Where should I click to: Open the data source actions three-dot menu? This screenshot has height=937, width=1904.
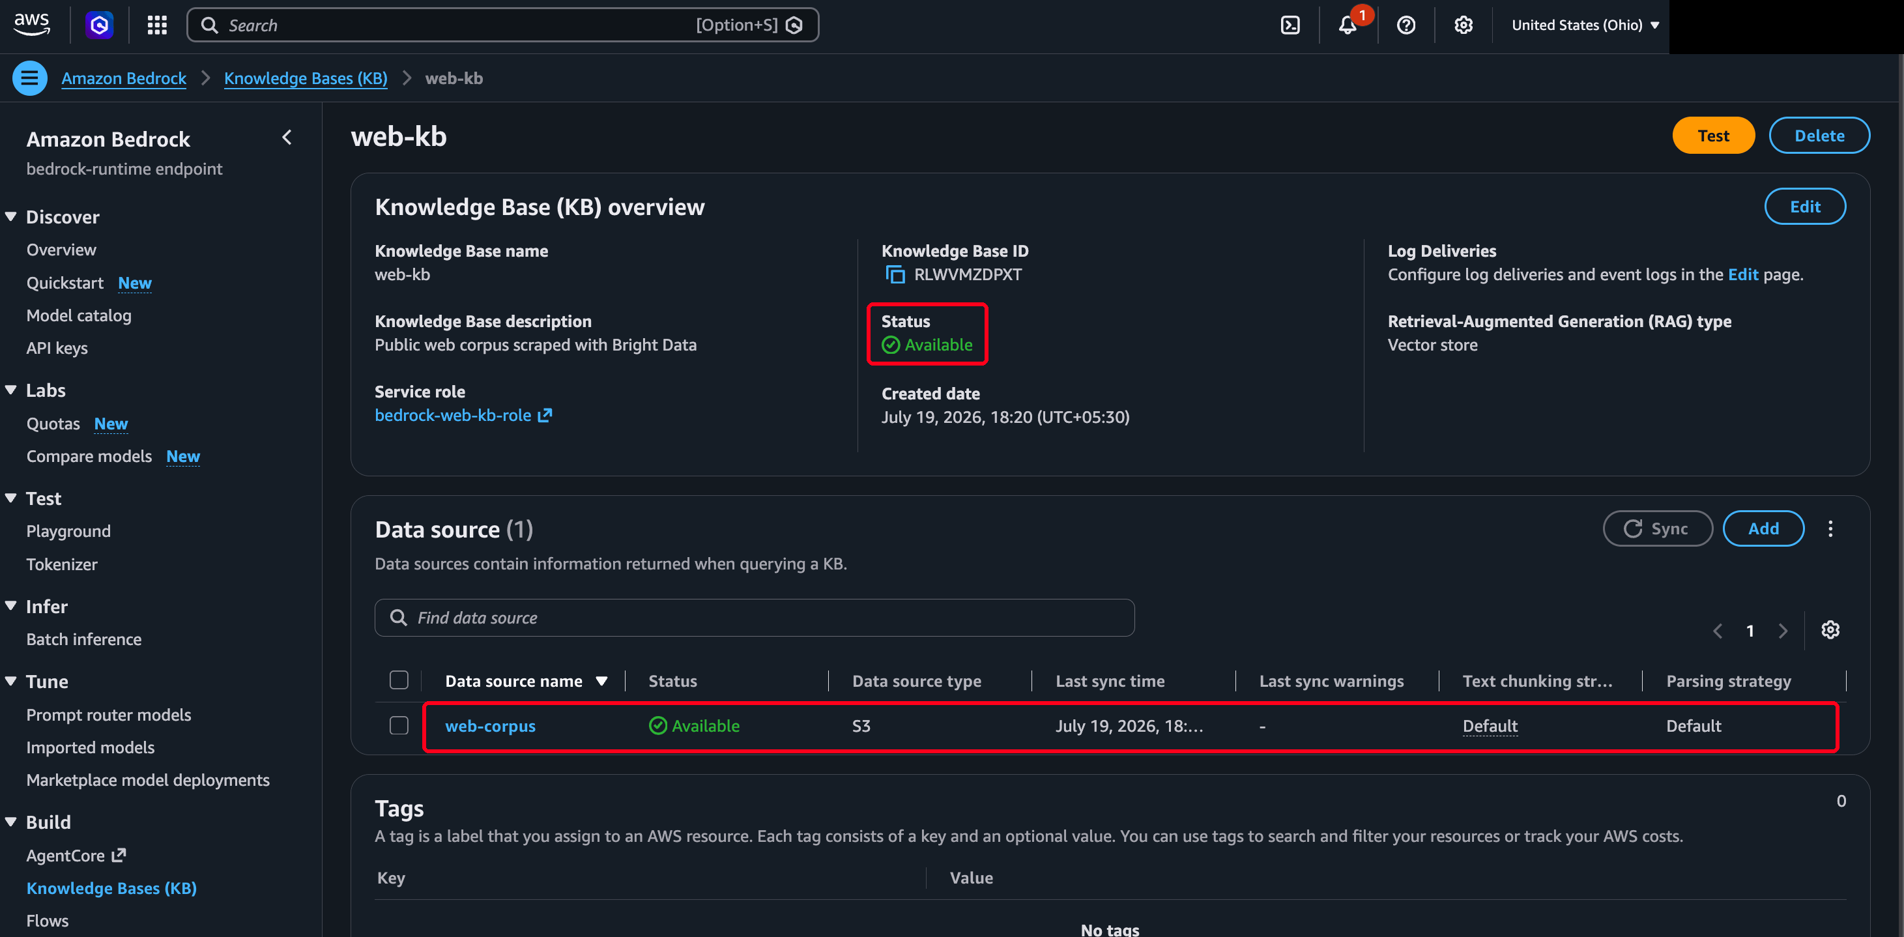pyautogui.click(x=1830, y=528)
